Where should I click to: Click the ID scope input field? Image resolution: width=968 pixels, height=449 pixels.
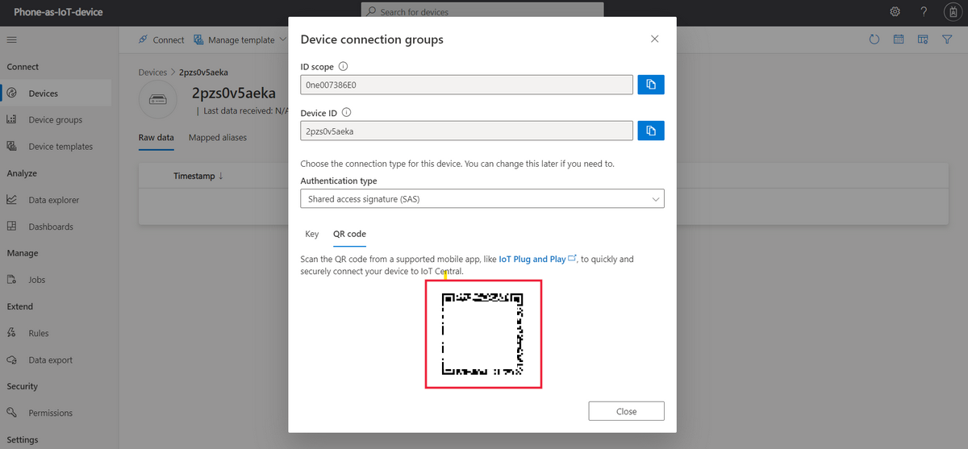pyautogui.click(x=466, y=85)
